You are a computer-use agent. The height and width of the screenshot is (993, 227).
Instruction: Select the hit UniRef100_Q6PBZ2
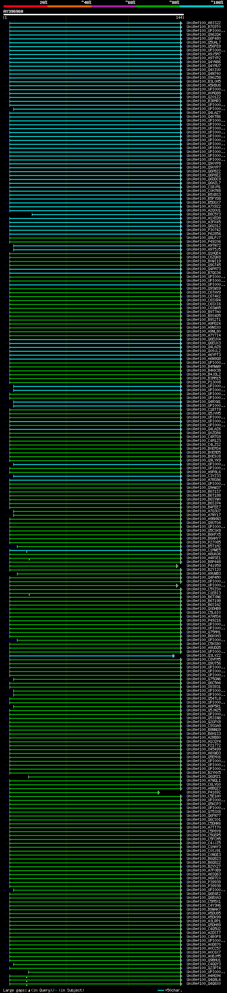pos(204,171)
